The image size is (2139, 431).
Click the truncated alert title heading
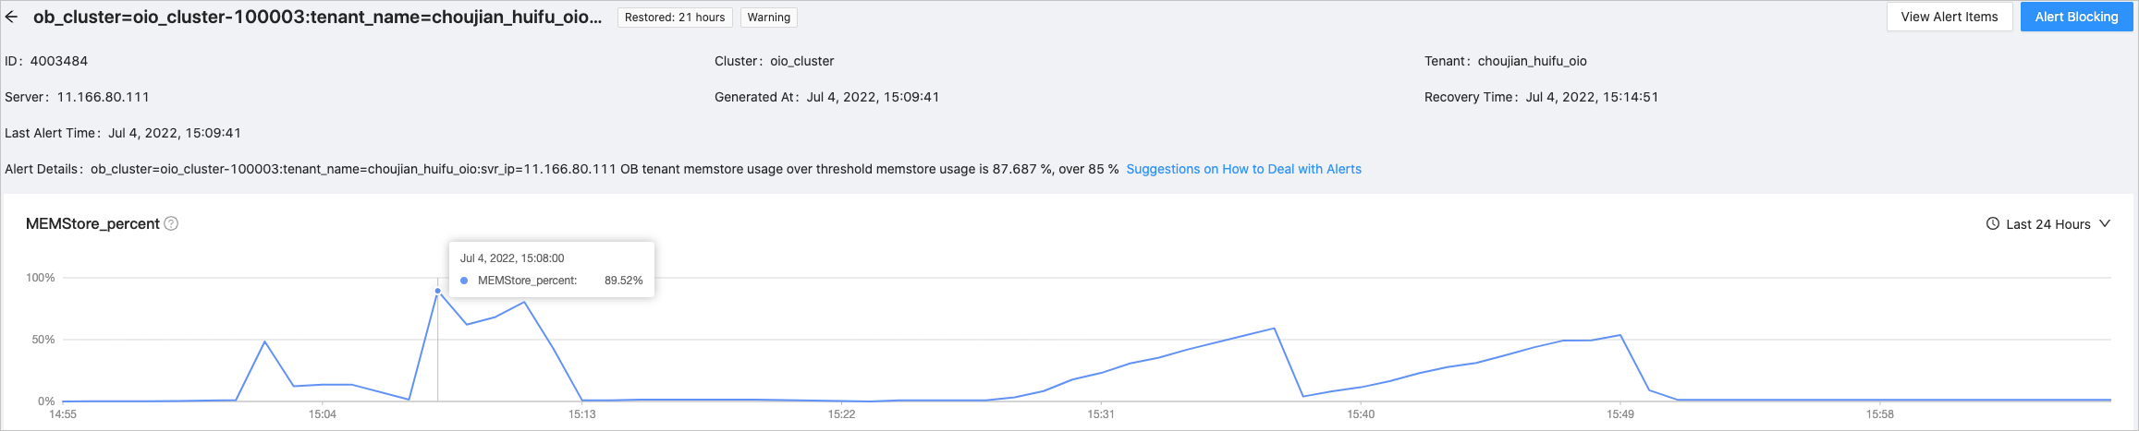(317, 17)
